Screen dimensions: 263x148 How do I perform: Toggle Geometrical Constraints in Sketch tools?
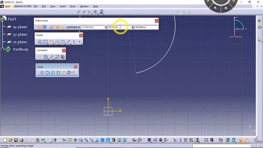(57, 27)
